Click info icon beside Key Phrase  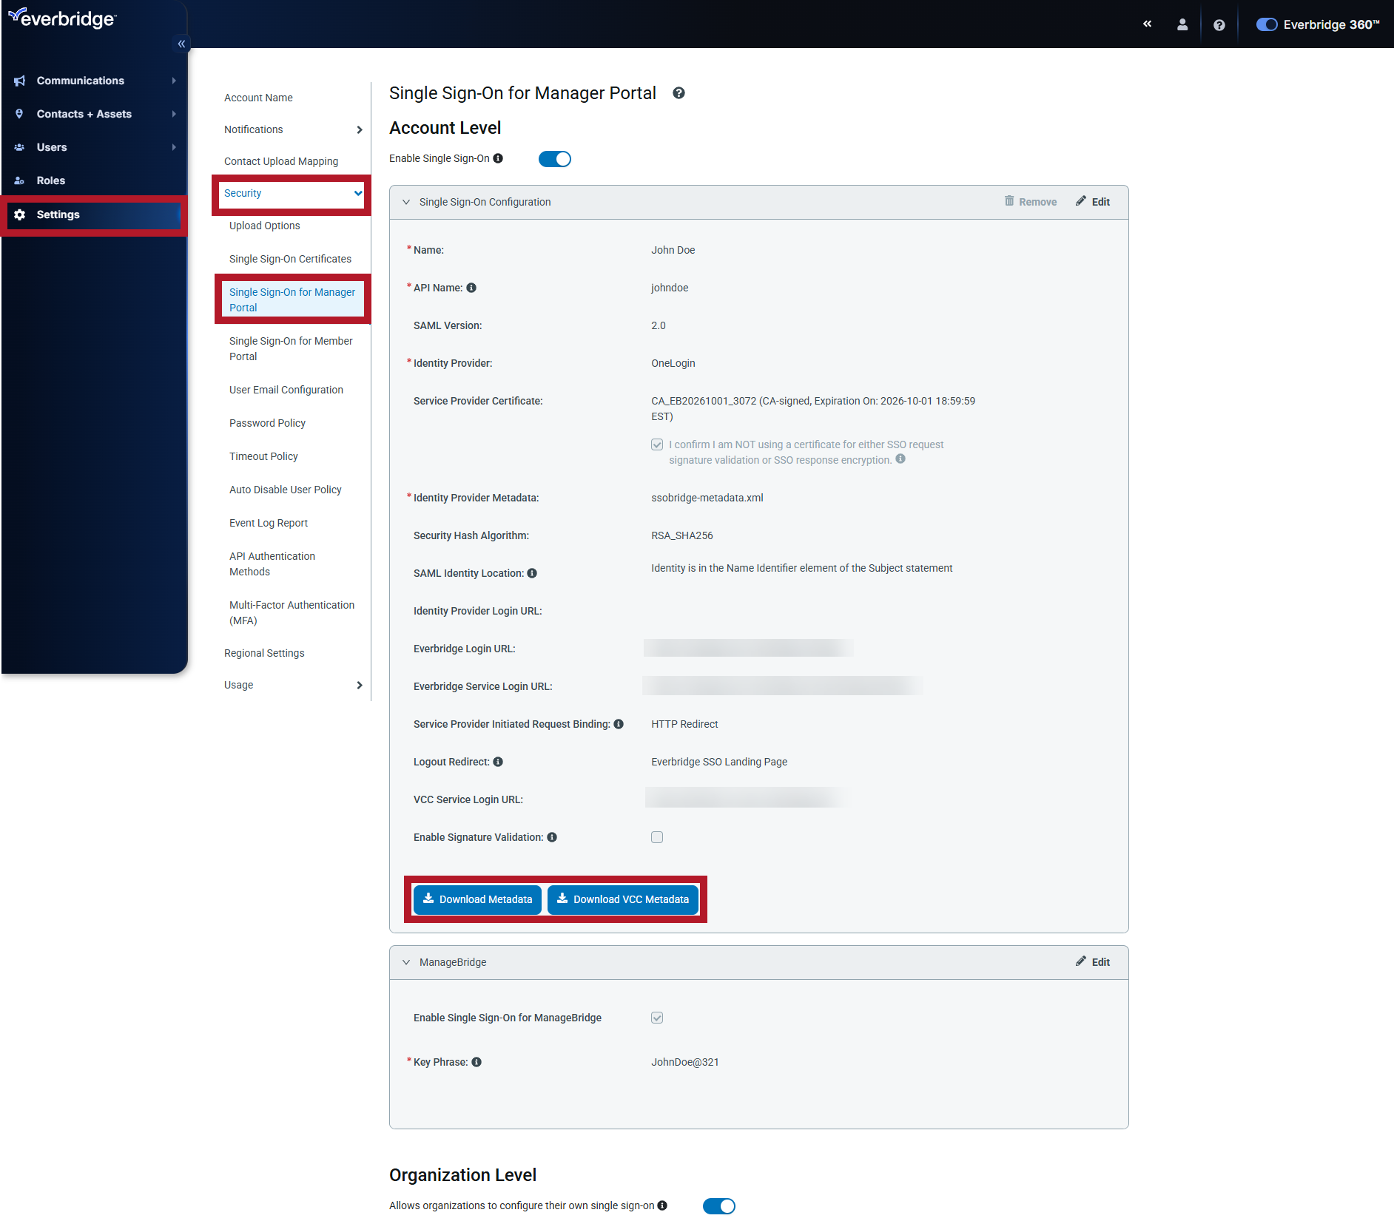tap(477, 1062)
